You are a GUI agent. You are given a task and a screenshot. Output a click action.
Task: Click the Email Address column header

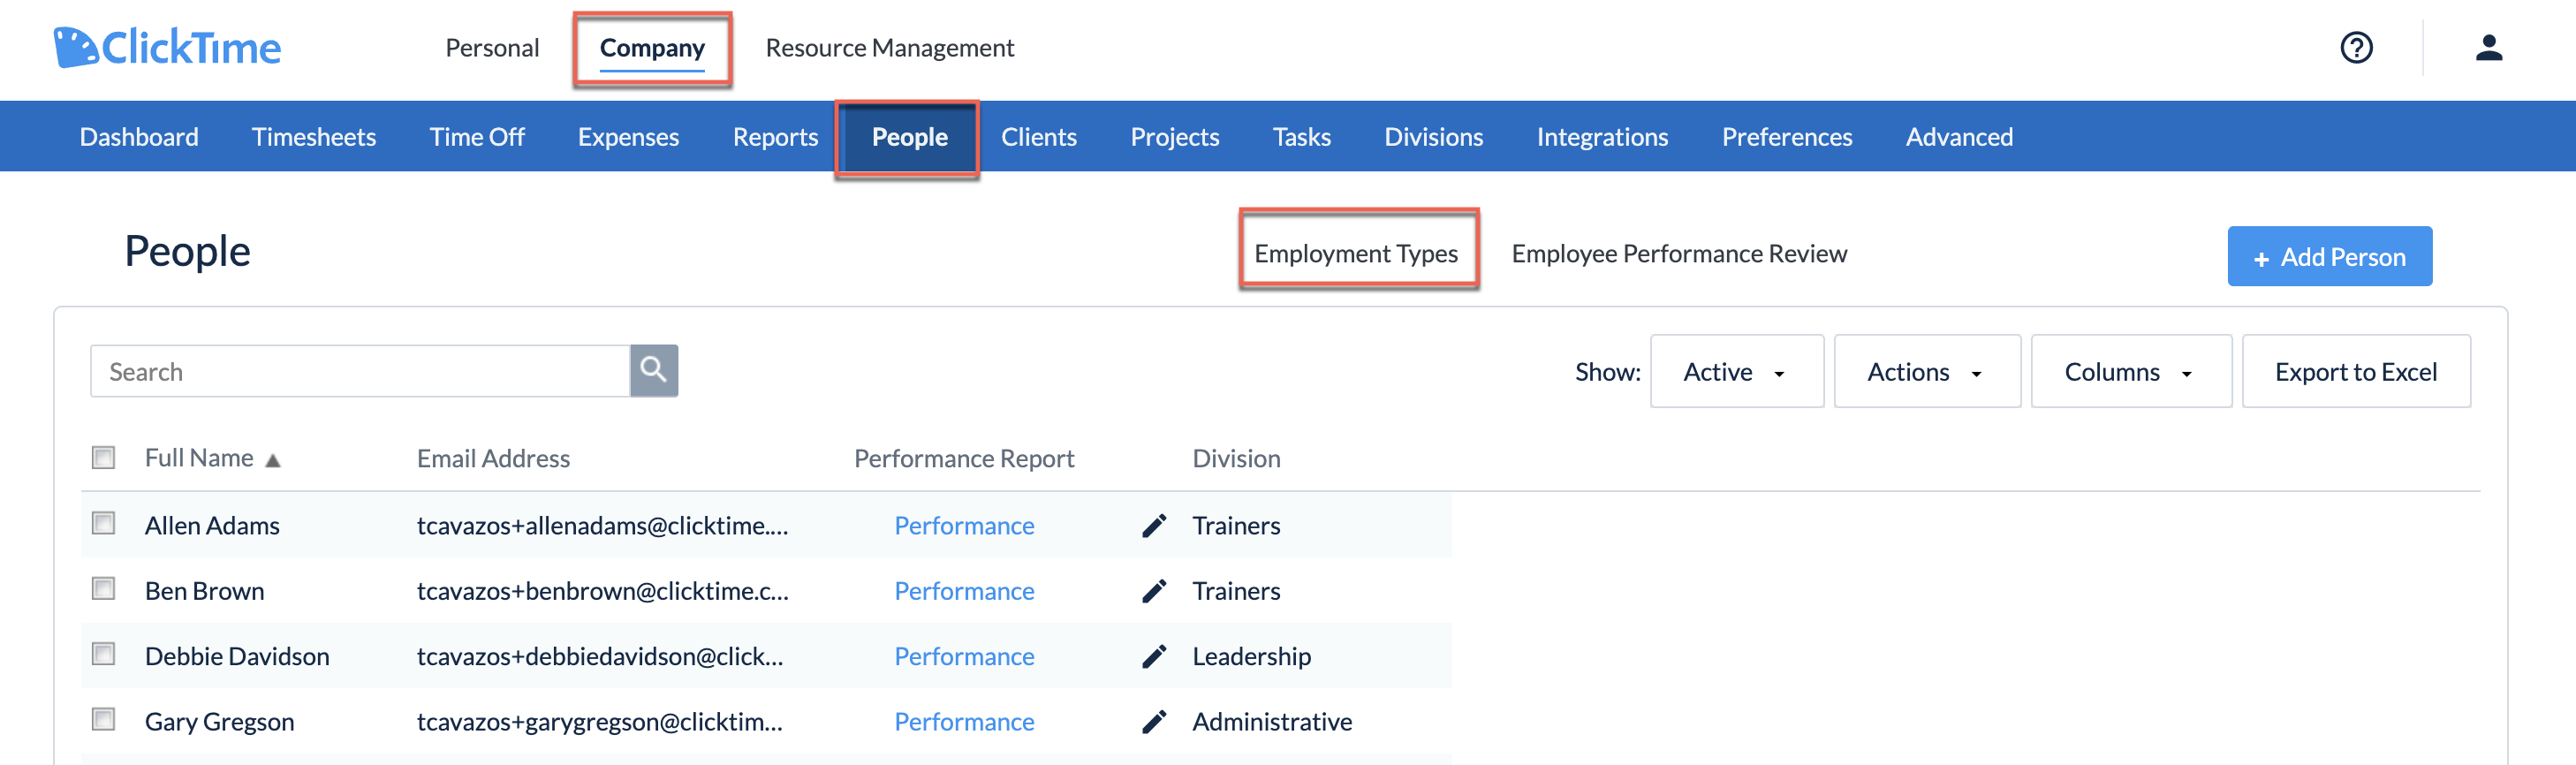(x=493, y=458)
